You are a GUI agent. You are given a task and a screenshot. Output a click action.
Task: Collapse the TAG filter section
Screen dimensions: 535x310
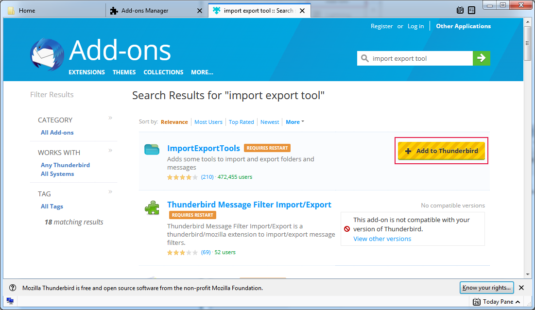pyautogui.click(x=110, y=191)
